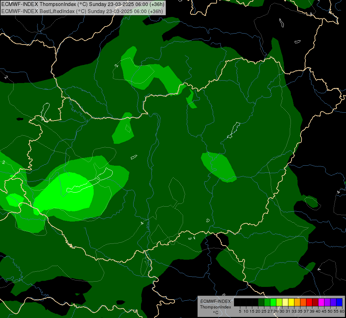Click legend scale value '35'
This screenshot has height=318, width=346.
pos(300,311)
